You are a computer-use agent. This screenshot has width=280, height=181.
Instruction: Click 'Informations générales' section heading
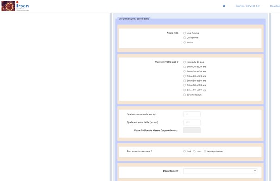134,19
